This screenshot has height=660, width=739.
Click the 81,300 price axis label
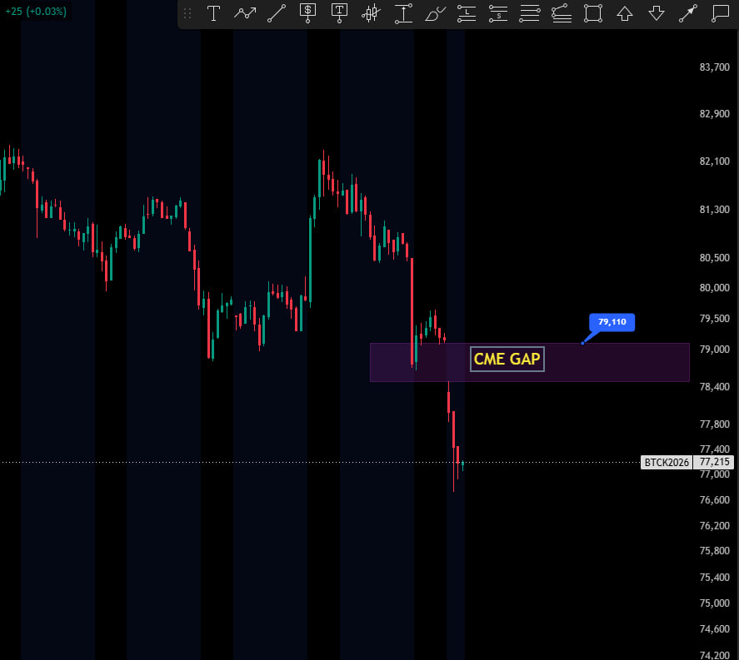pos(714,210)
